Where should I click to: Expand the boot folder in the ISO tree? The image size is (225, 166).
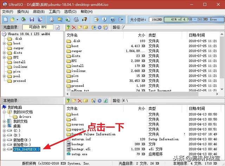coord(4,43)
